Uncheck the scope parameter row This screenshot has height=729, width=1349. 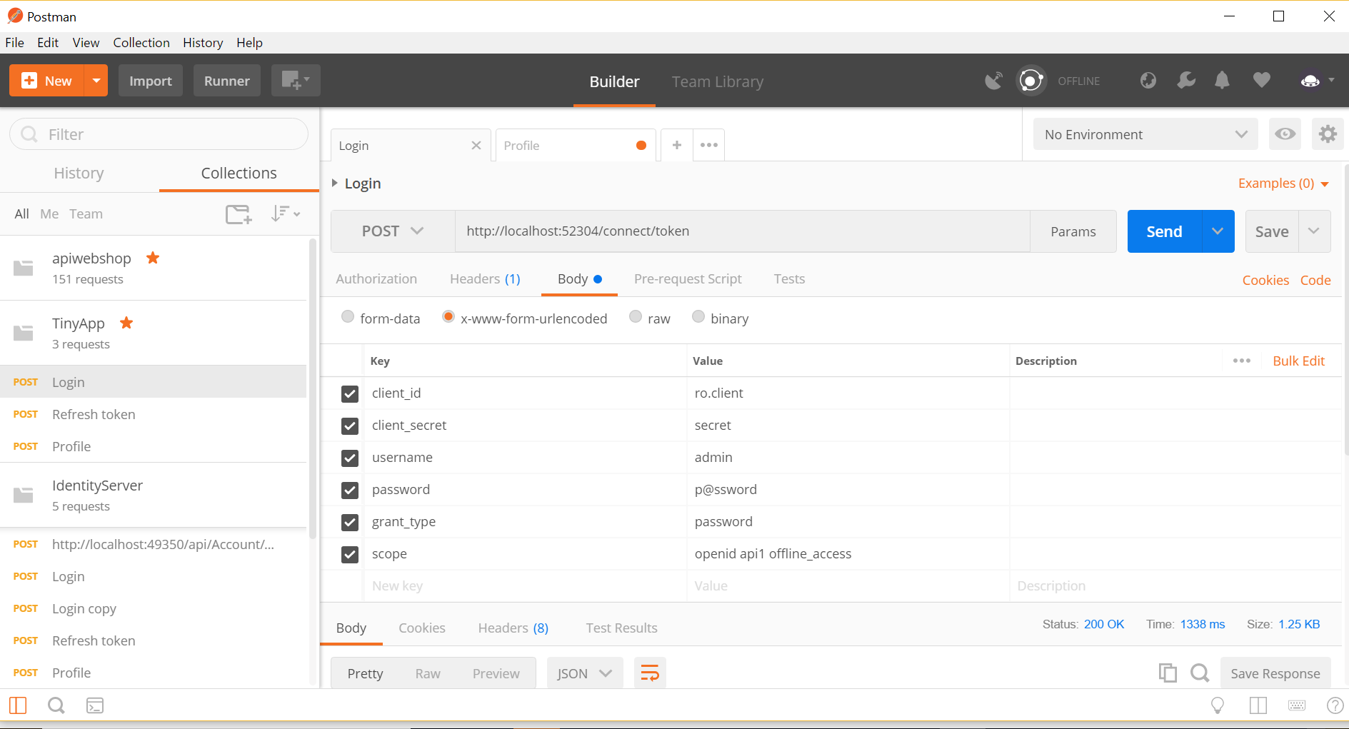pyautogui.click(x=350, y=554)
